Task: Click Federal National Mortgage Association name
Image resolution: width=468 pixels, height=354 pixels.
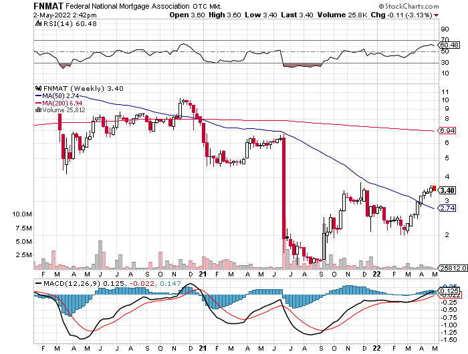Action: click(127, 6)
